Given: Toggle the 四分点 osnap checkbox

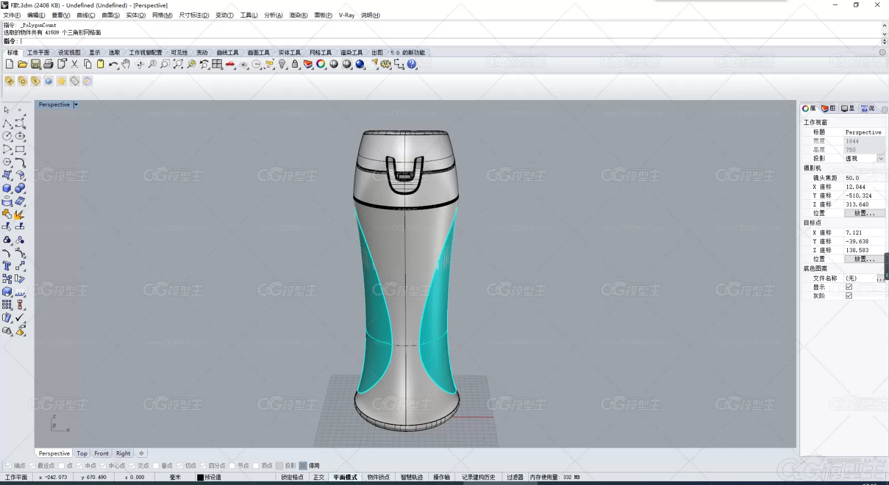Looking at the screenshot, I should click(x=203, y=466).
